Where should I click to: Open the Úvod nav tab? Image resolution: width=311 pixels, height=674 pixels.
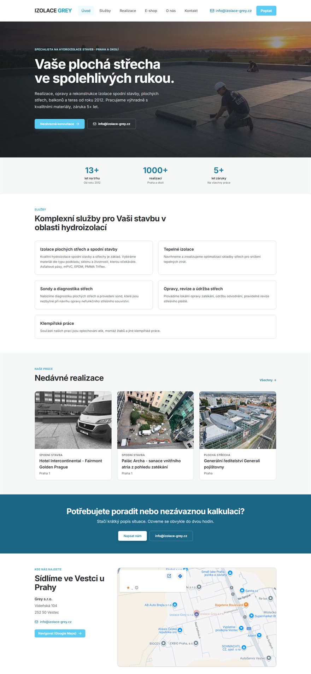(x=86, y=11)
